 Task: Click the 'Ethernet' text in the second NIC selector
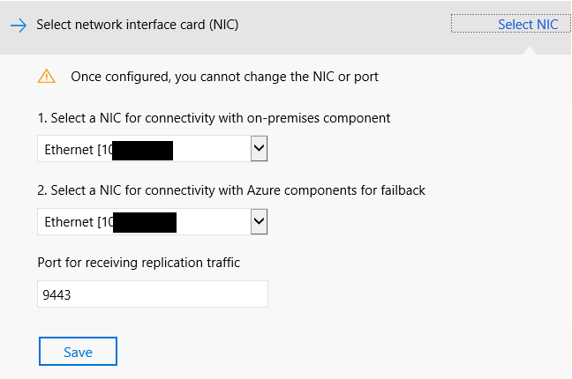click(69, 222)
